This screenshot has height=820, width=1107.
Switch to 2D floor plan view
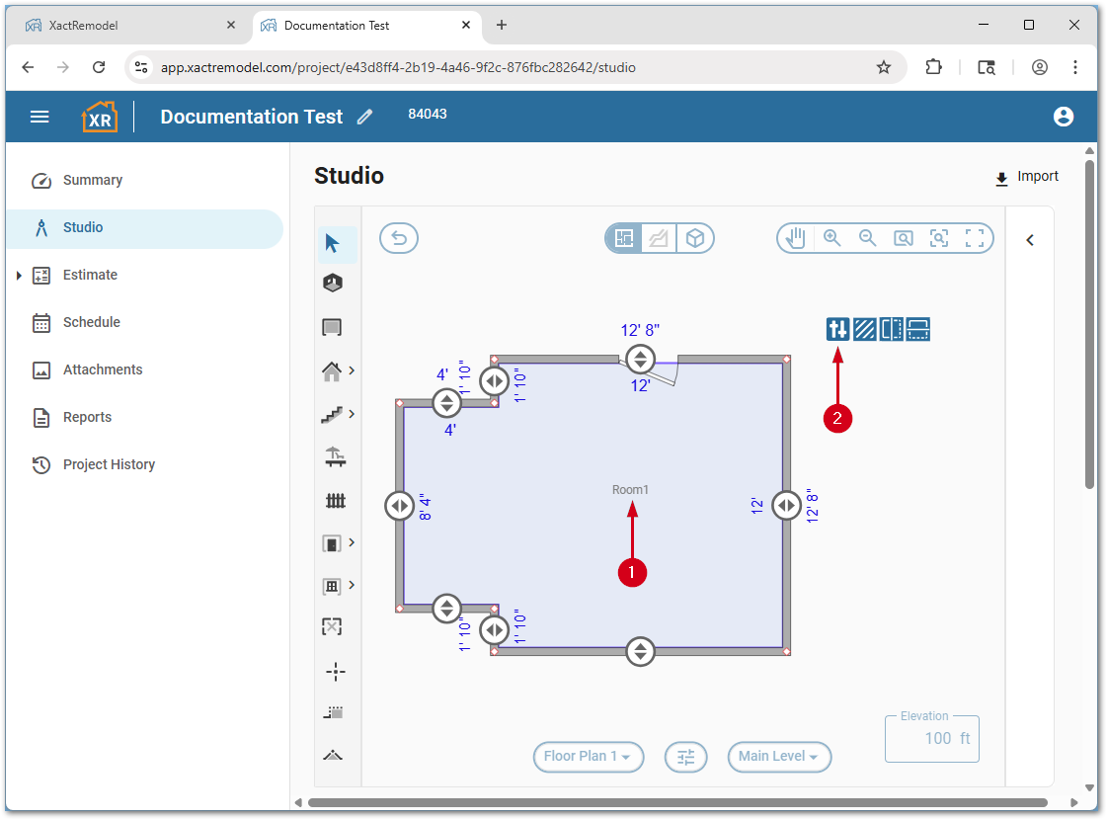pyautogui.click(x=623, y=238)
